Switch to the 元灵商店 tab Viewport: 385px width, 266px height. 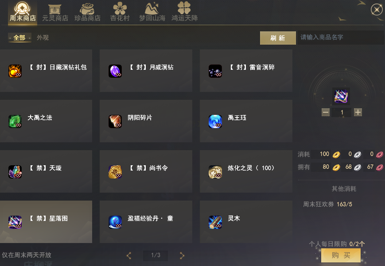click(55, 13)
